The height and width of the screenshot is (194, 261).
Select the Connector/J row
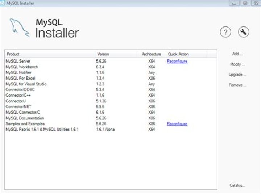point(111,101)
